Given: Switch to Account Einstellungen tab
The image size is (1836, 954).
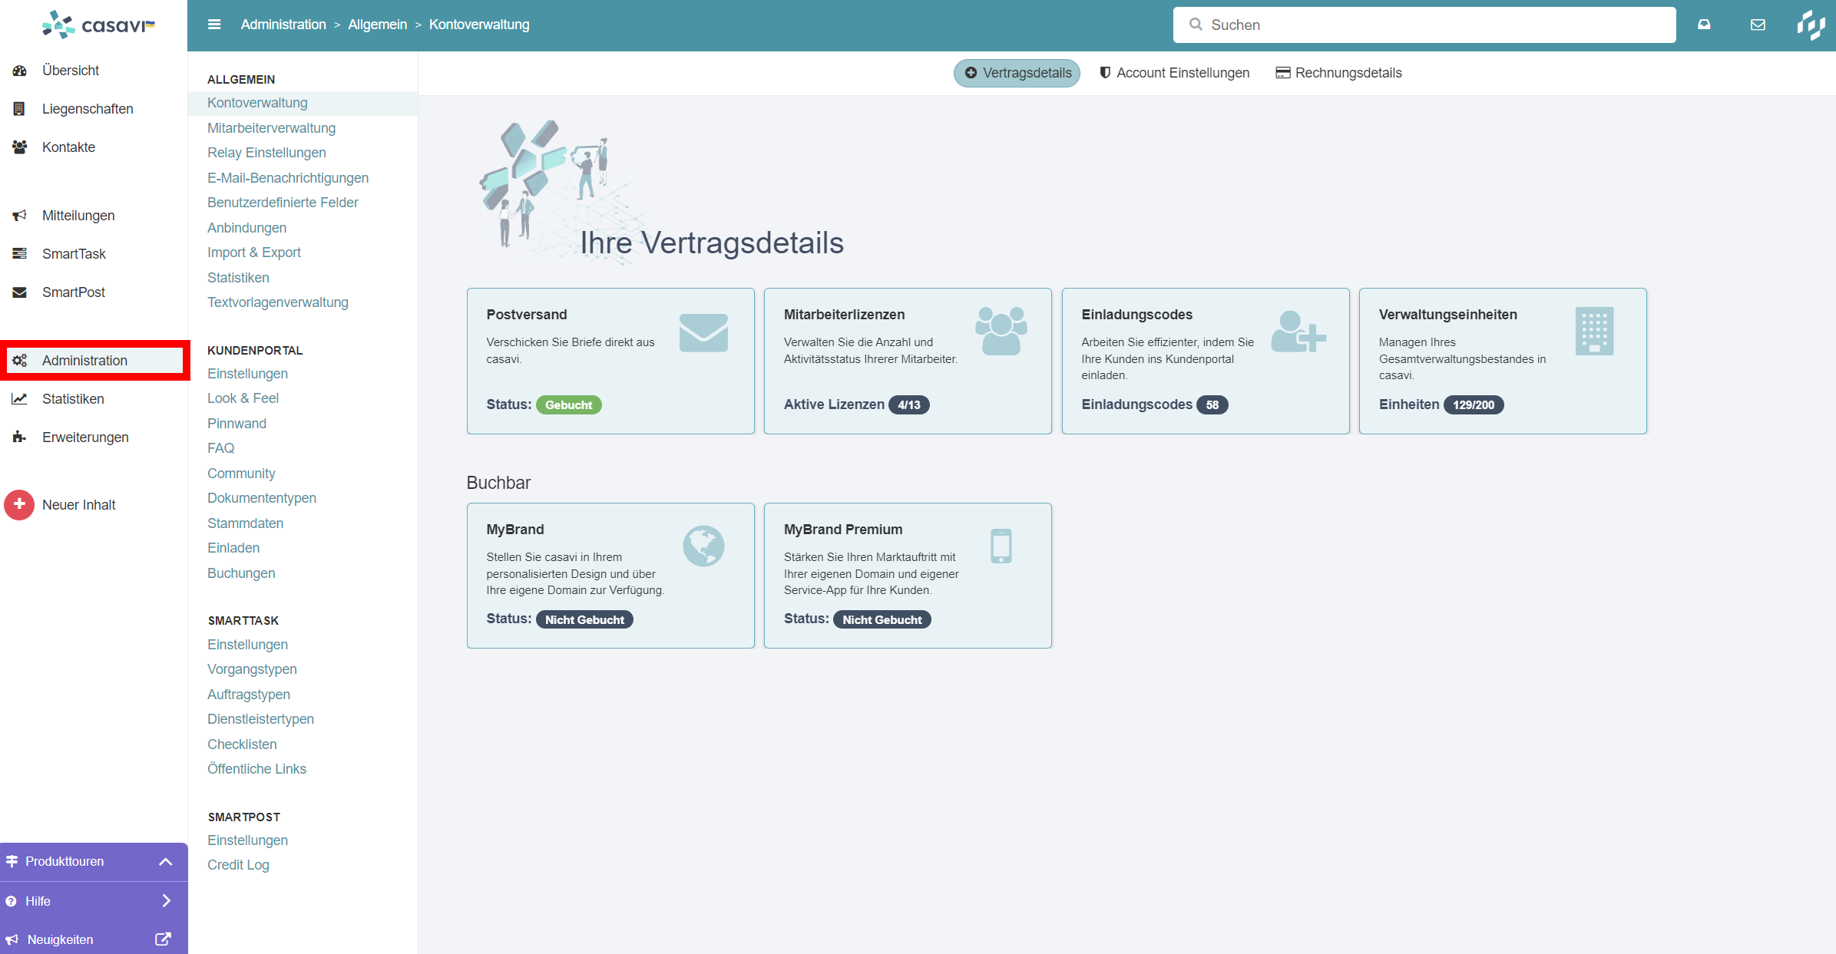Looking at the screenshot, I should [1174, 73].
